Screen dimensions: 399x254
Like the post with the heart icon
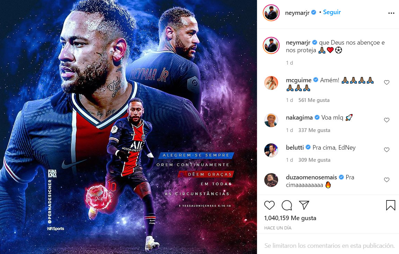269,205
